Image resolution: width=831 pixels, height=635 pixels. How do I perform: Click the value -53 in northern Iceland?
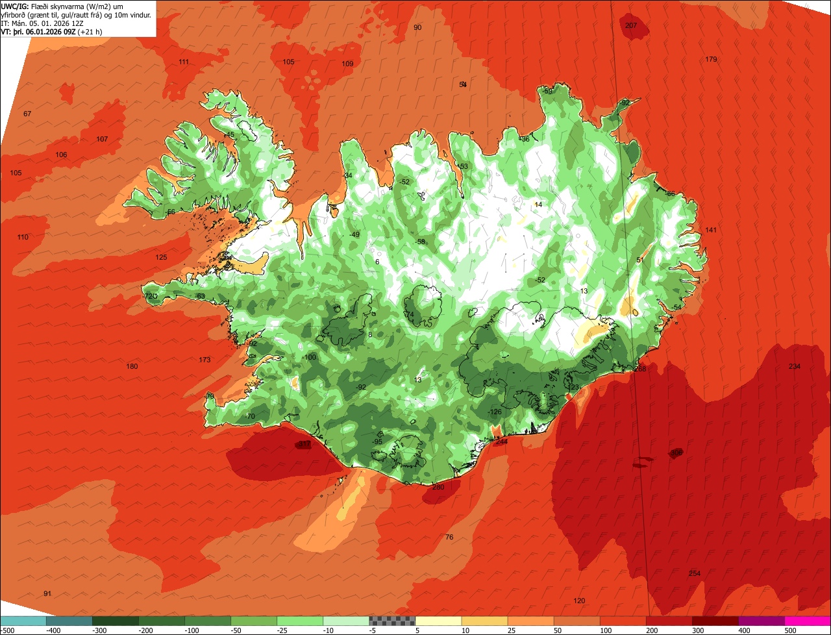coord(462,166)
